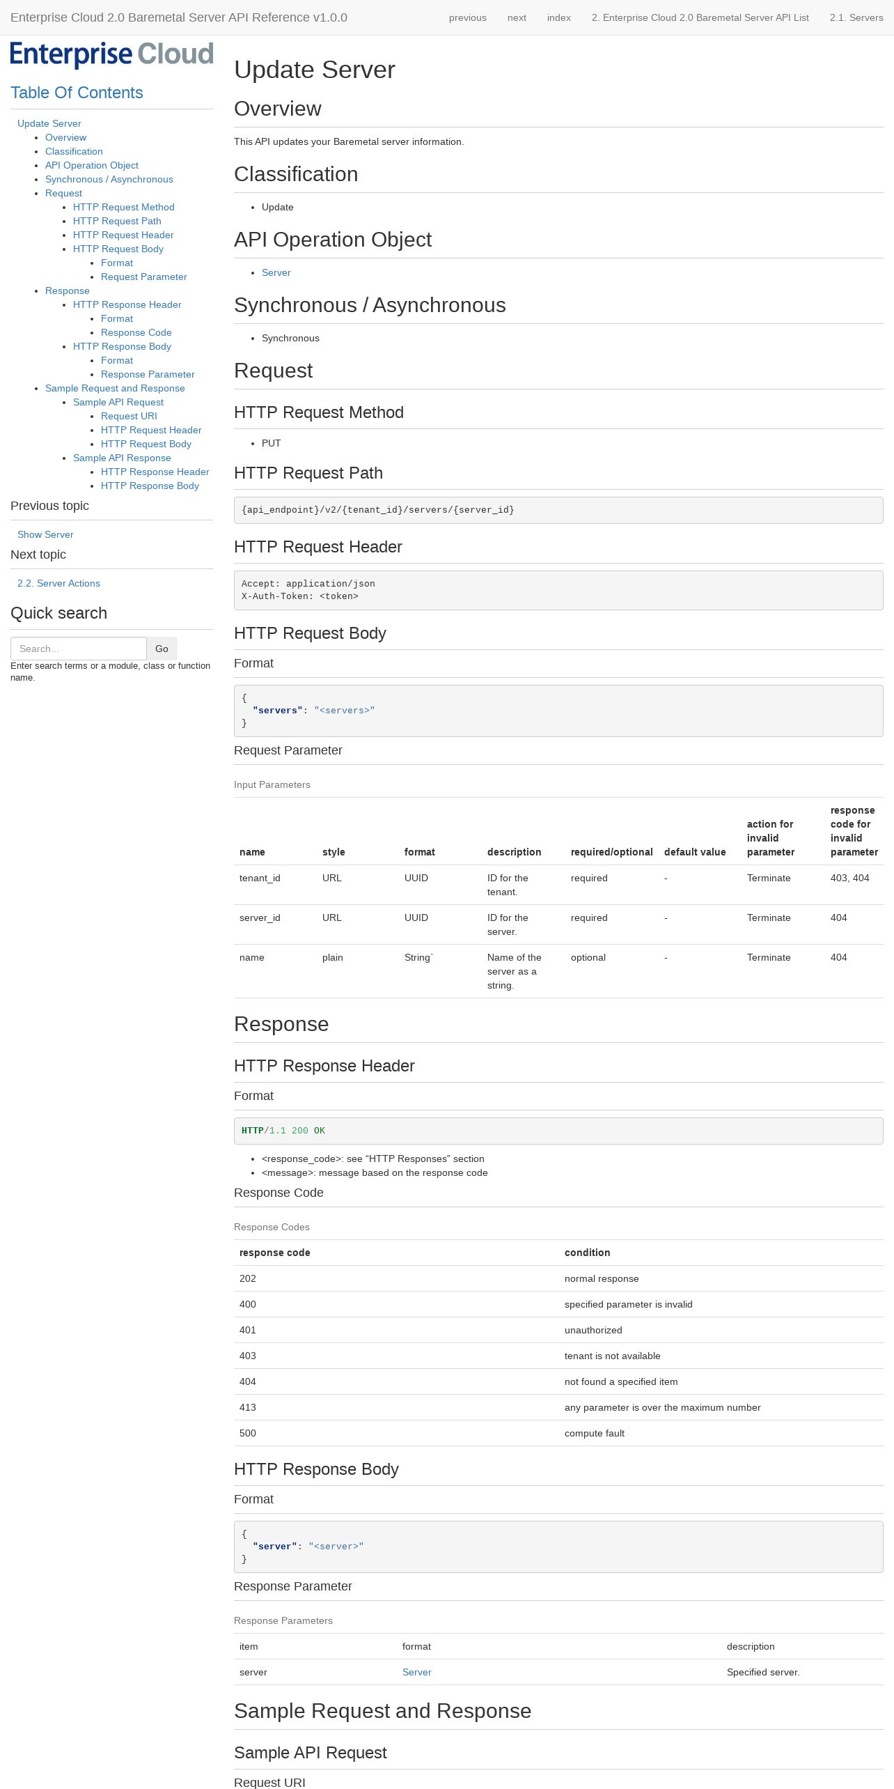Open Sample Request and Response contents link
This screenshot has width=894, height=1789.
(x=115, y=388)
